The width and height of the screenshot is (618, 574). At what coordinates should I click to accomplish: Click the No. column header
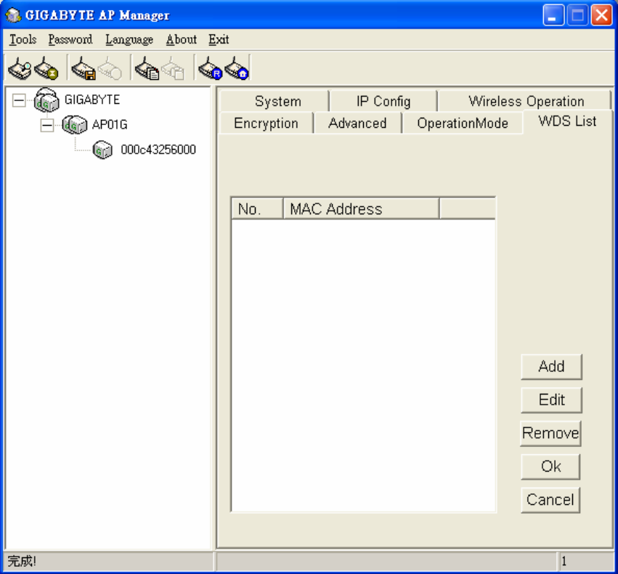258,209
